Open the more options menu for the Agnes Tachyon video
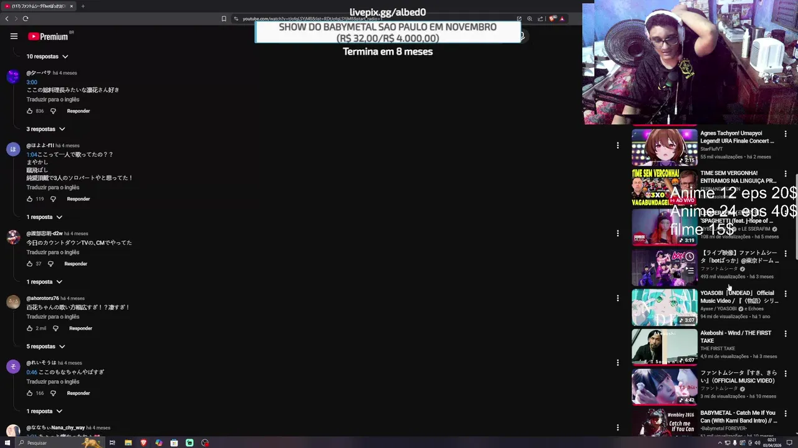798x448 pixels. 786,134
